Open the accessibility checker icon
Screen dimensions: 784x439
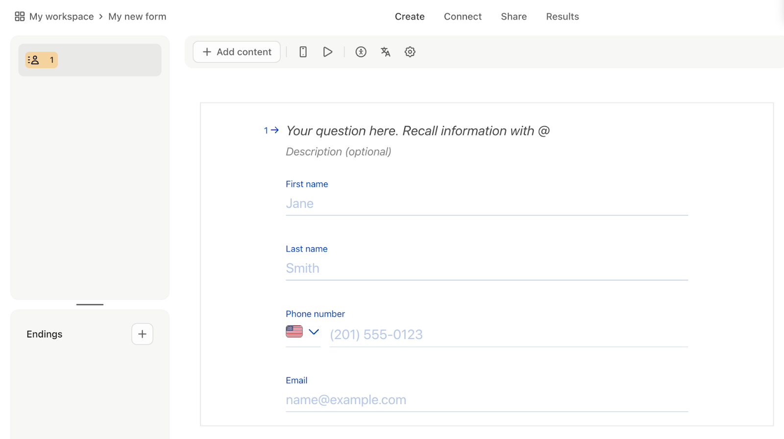point(361,52)
